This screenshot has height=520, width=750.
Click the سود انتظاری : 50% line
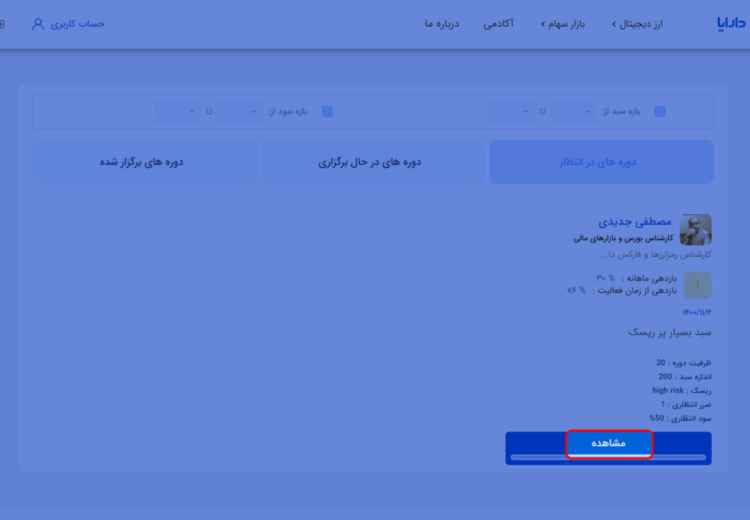680,418
